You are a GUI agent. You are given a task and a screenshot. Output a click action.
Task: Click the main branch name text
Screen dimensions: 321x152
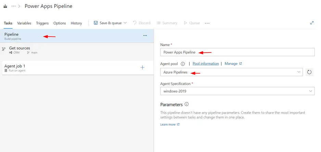click(34, 53)
